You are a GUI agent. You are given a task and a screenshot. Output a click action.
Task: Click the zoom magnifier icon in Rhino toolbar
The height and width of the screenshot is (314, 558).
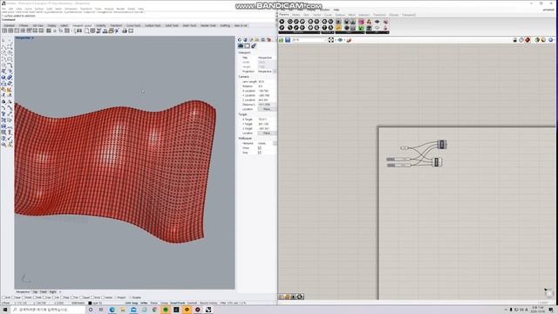click(87, 31)
